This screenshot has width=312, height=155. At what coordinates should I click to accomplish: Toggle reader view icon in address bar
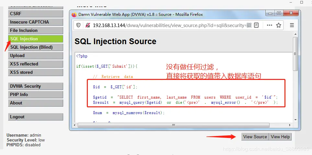[x=256, y=25]
